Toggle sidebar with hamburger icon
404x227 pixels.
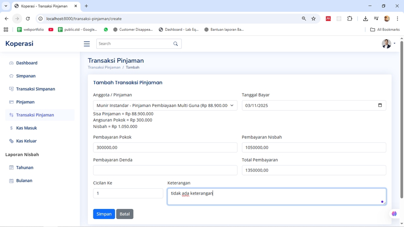click(87, 44)
